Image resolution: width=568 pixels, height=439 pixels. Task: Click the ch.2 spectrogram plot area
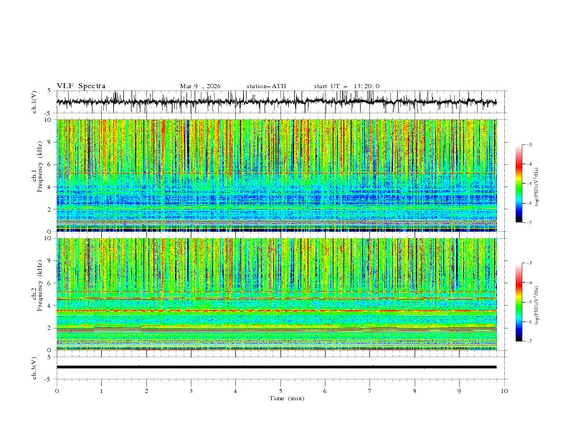276,294
